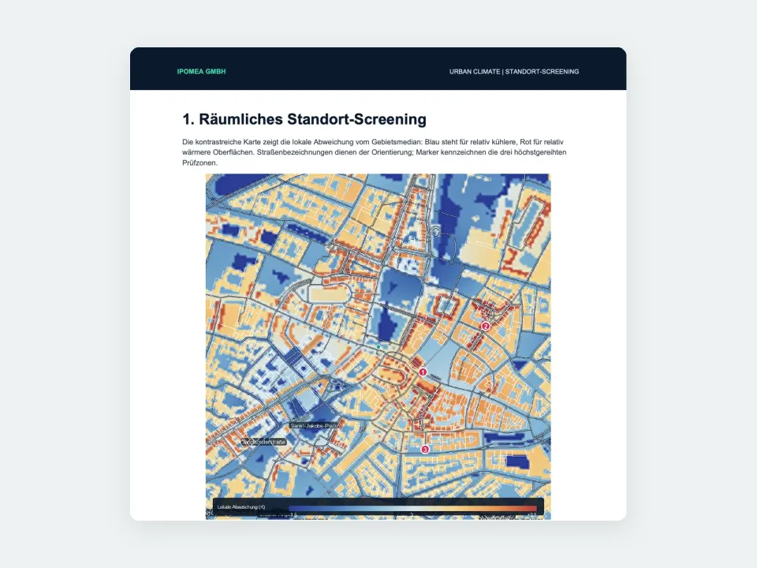This screenshot has height=568, width=757.
Task: Click heading 1. Räumliches Standort-Screening
Action: (304, 119)
